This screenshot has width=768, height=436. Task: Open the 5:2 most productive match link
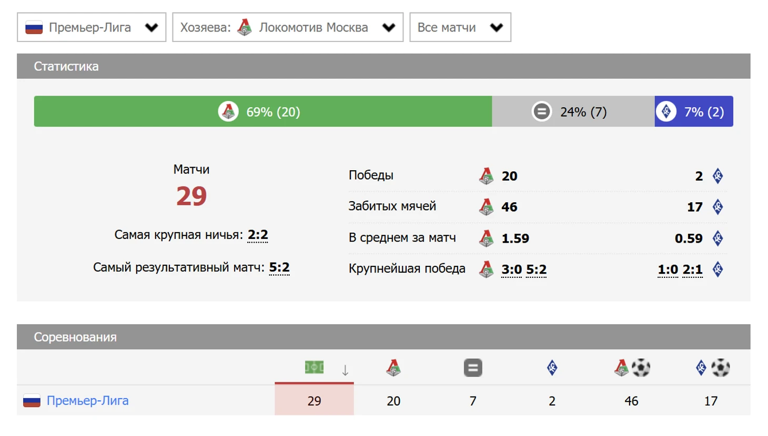[x=279, y=267]
